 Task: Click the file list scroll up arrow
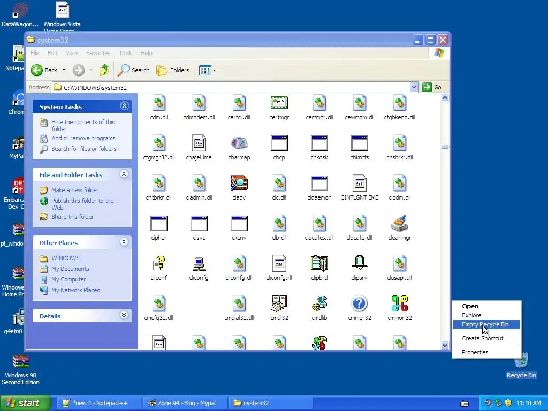[x=445, y=98]
